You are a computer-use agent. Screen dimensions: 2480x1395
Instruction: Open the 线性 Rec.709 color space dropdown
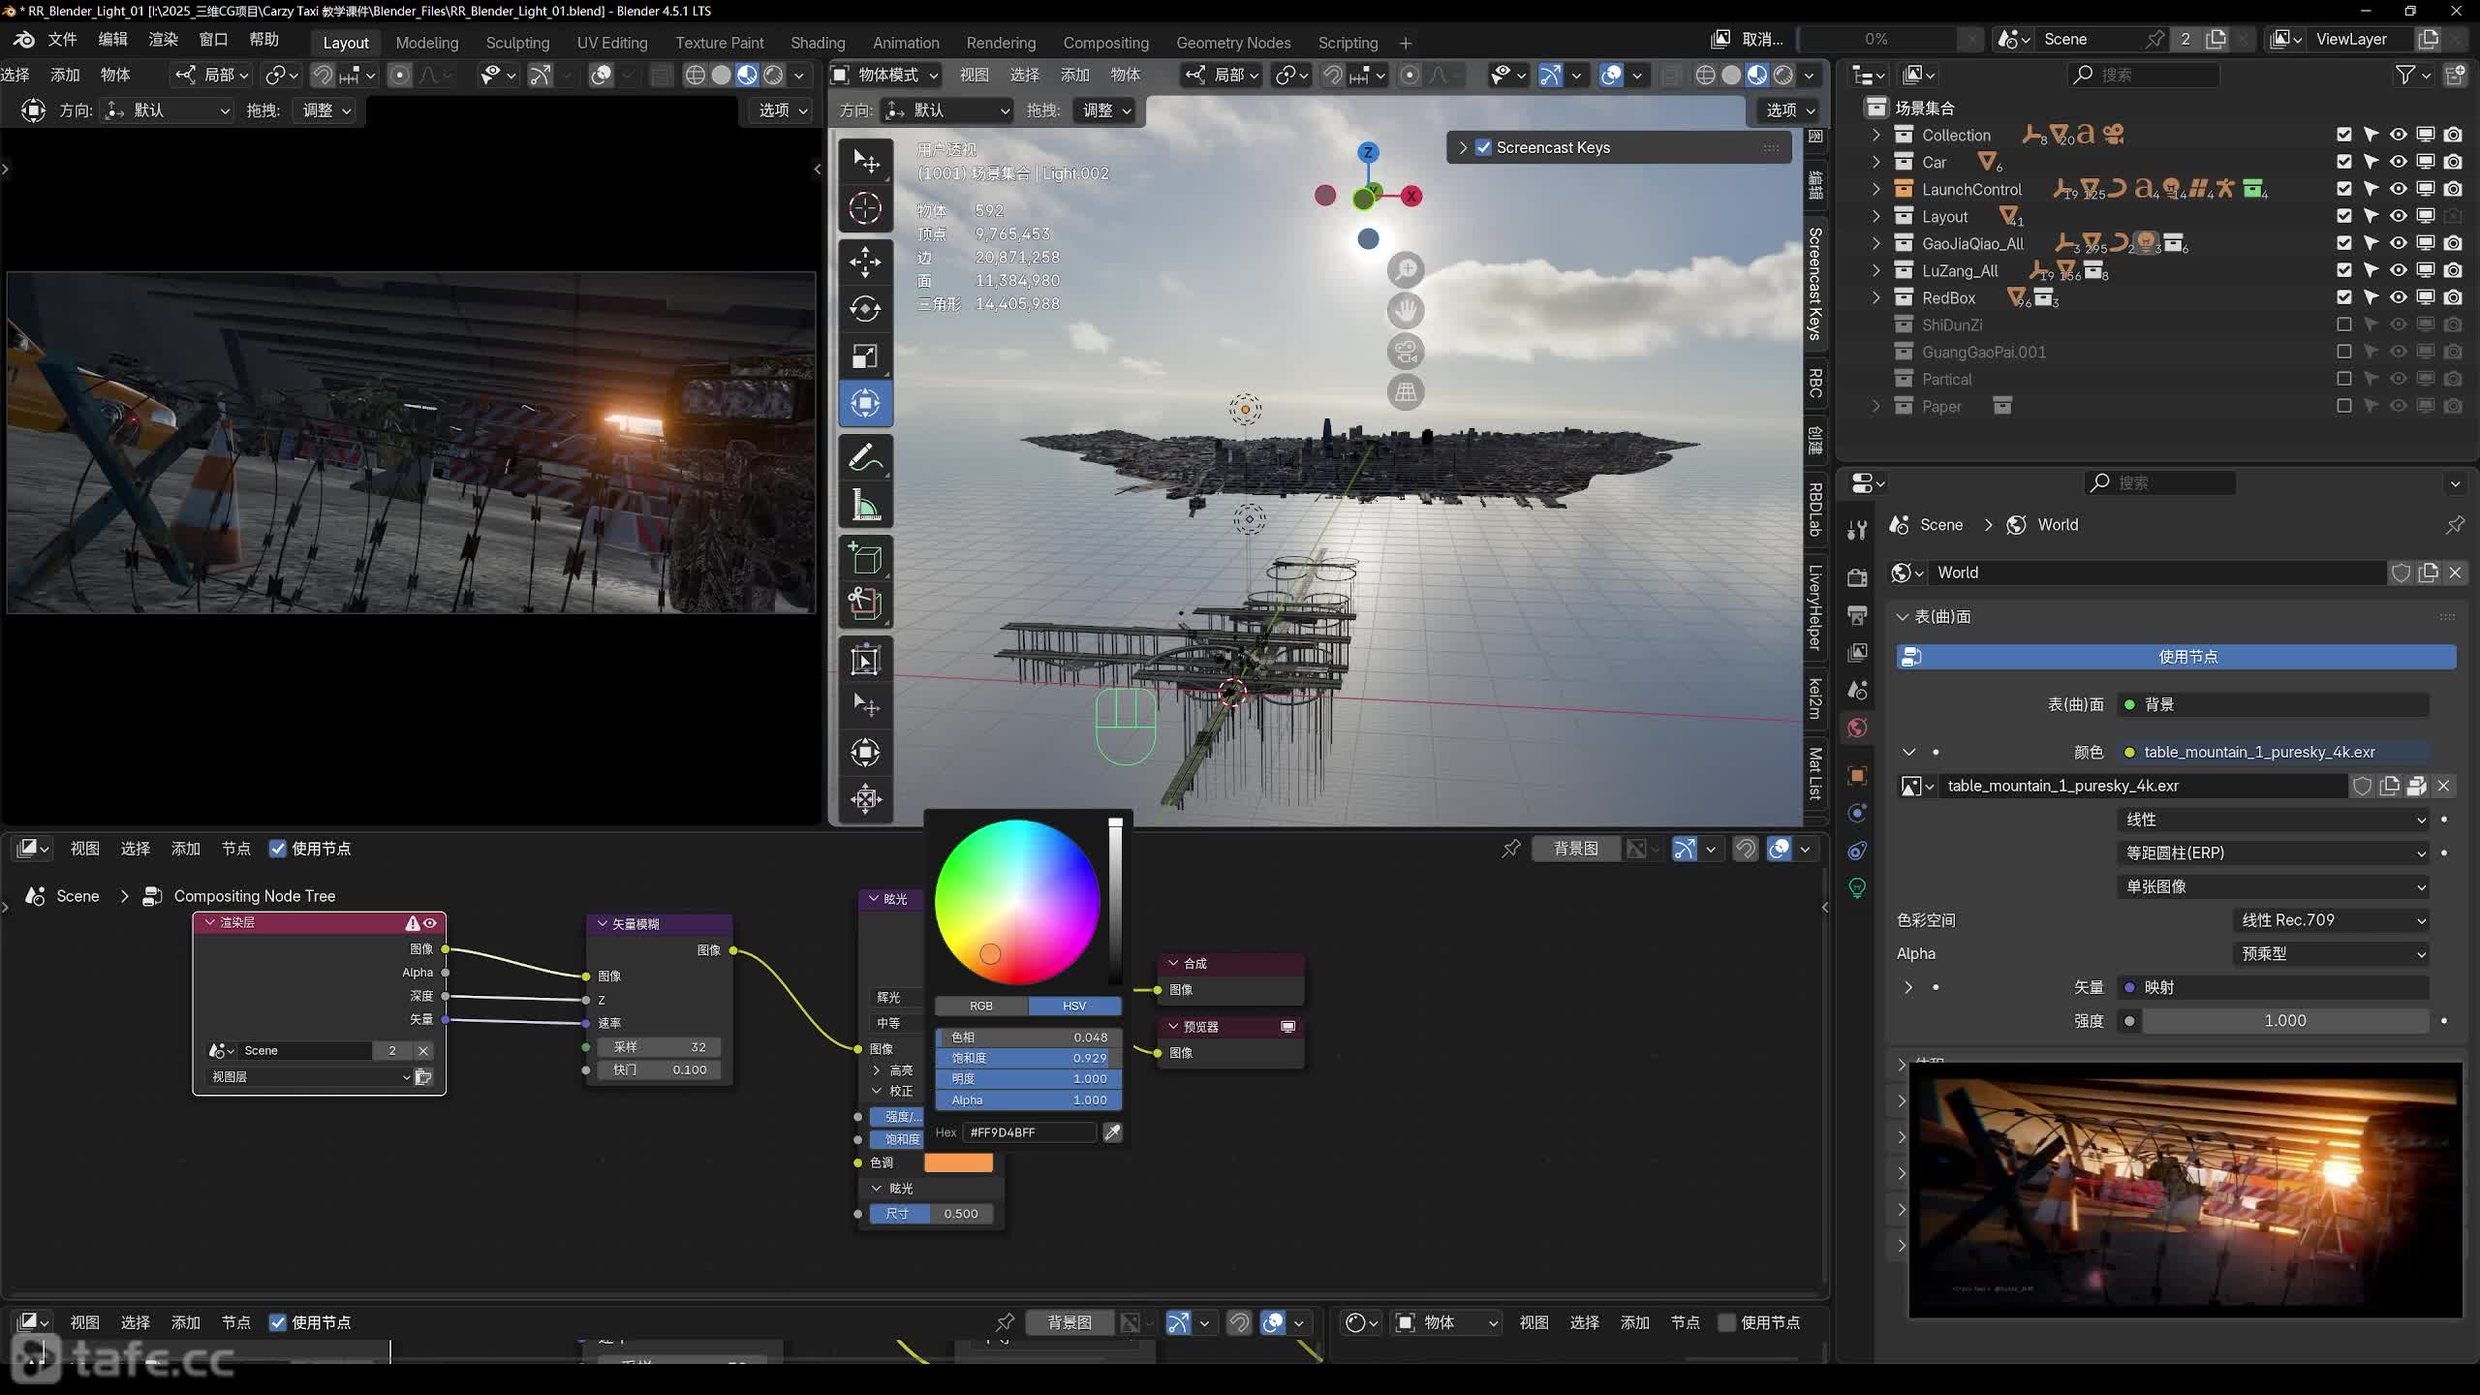2330,920
